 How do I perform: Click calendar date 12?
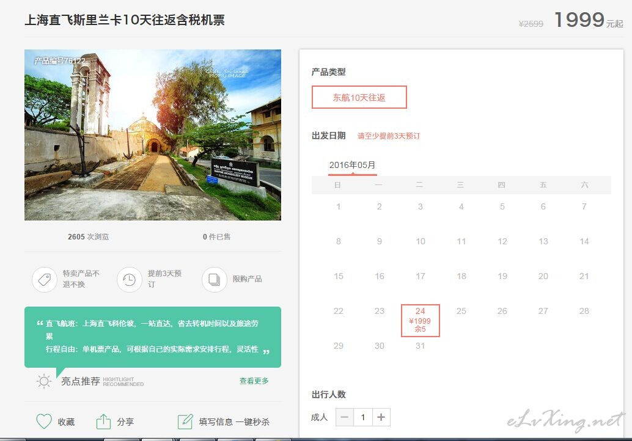[502, 241]
